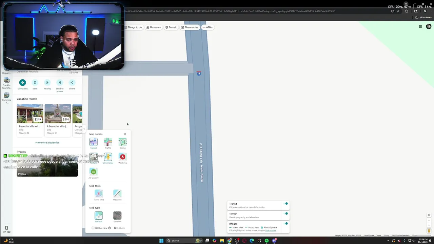The height and width of the screenshot is (244, 434).
Task: Turn off the Transit legend toggle
Action: [x=286, y=204]
